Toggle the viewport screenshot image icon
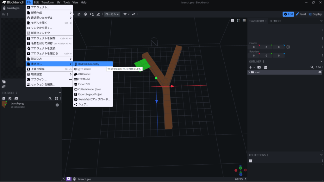Viewport: 324px width, 182px height. point(233,21)
